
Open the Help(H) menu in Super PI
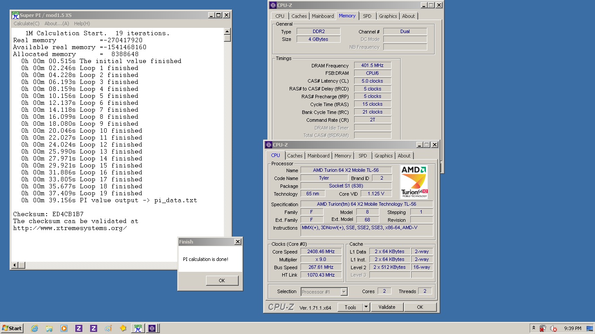(x=82, y=23)
